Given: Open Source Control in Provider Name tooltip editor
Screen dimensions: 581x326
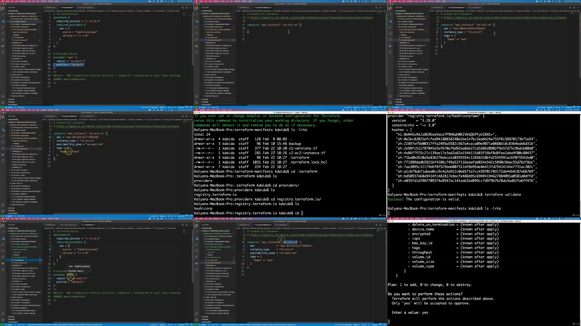Looking at the screenshot, I should [3, 238].
